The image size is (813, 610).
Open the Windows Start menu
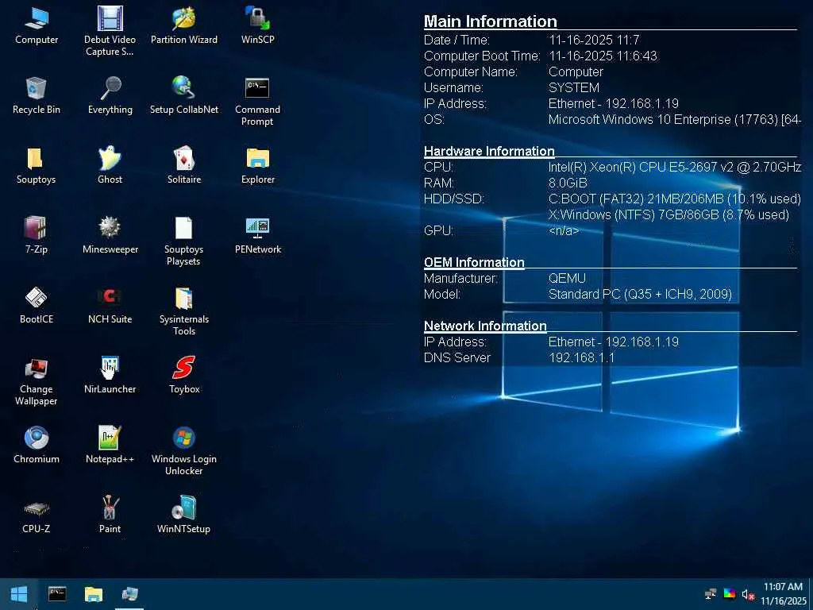(19, 594)
